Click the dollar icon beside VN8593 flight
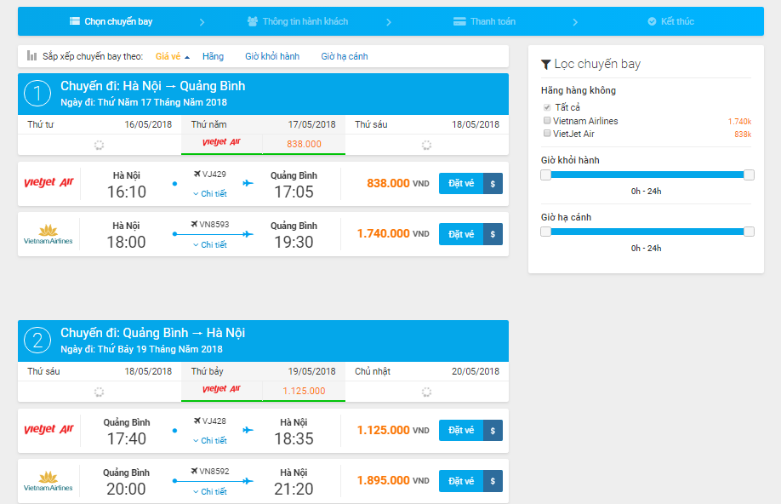Viewport: 781px width, 504px height. [x=493, y=234]
